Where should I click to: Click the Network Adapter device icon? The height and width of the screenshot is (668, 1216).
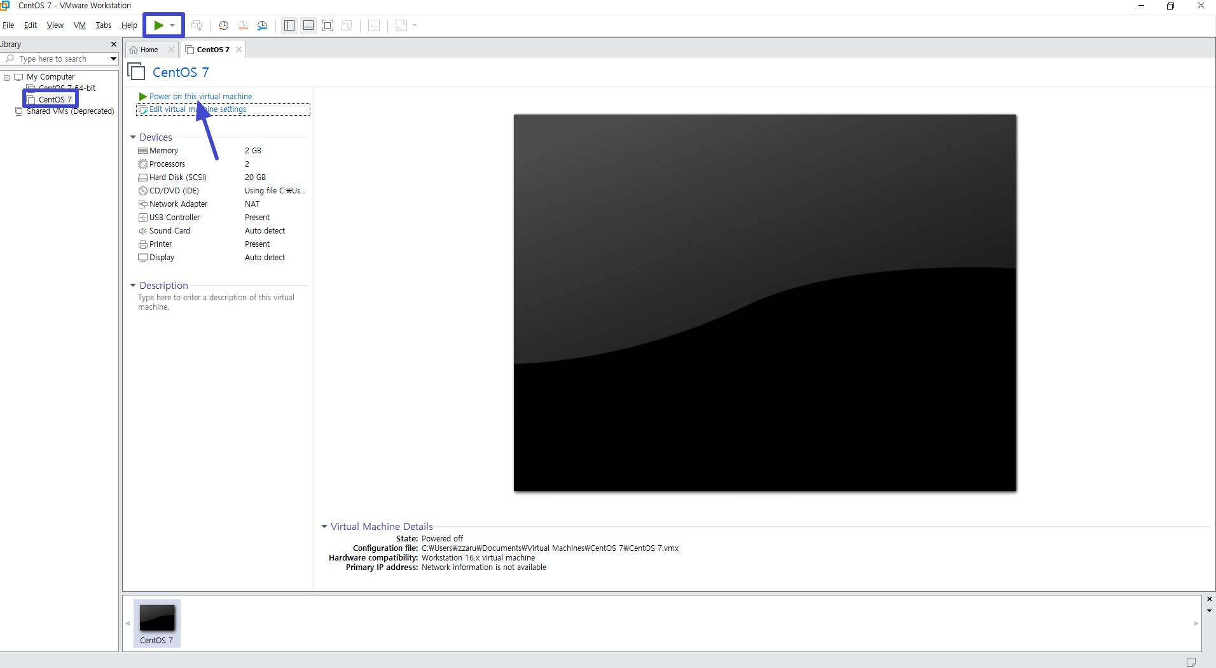click(143, 204)
